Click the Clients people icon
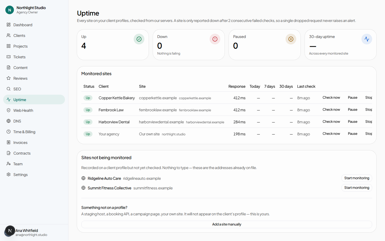Screen dimensions: 385x241 click(9, 35)
